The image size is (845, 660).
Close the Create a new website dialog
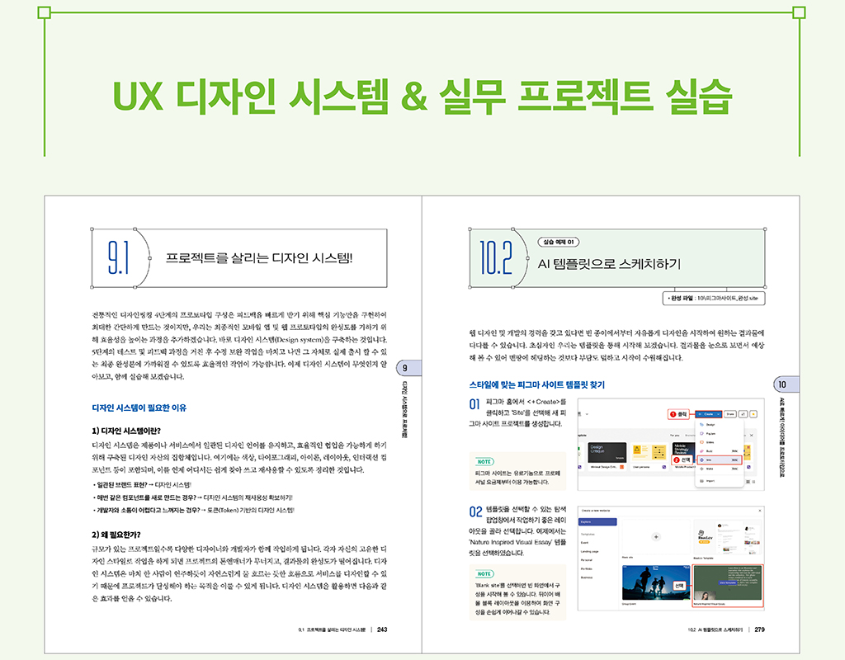point(760,511)
